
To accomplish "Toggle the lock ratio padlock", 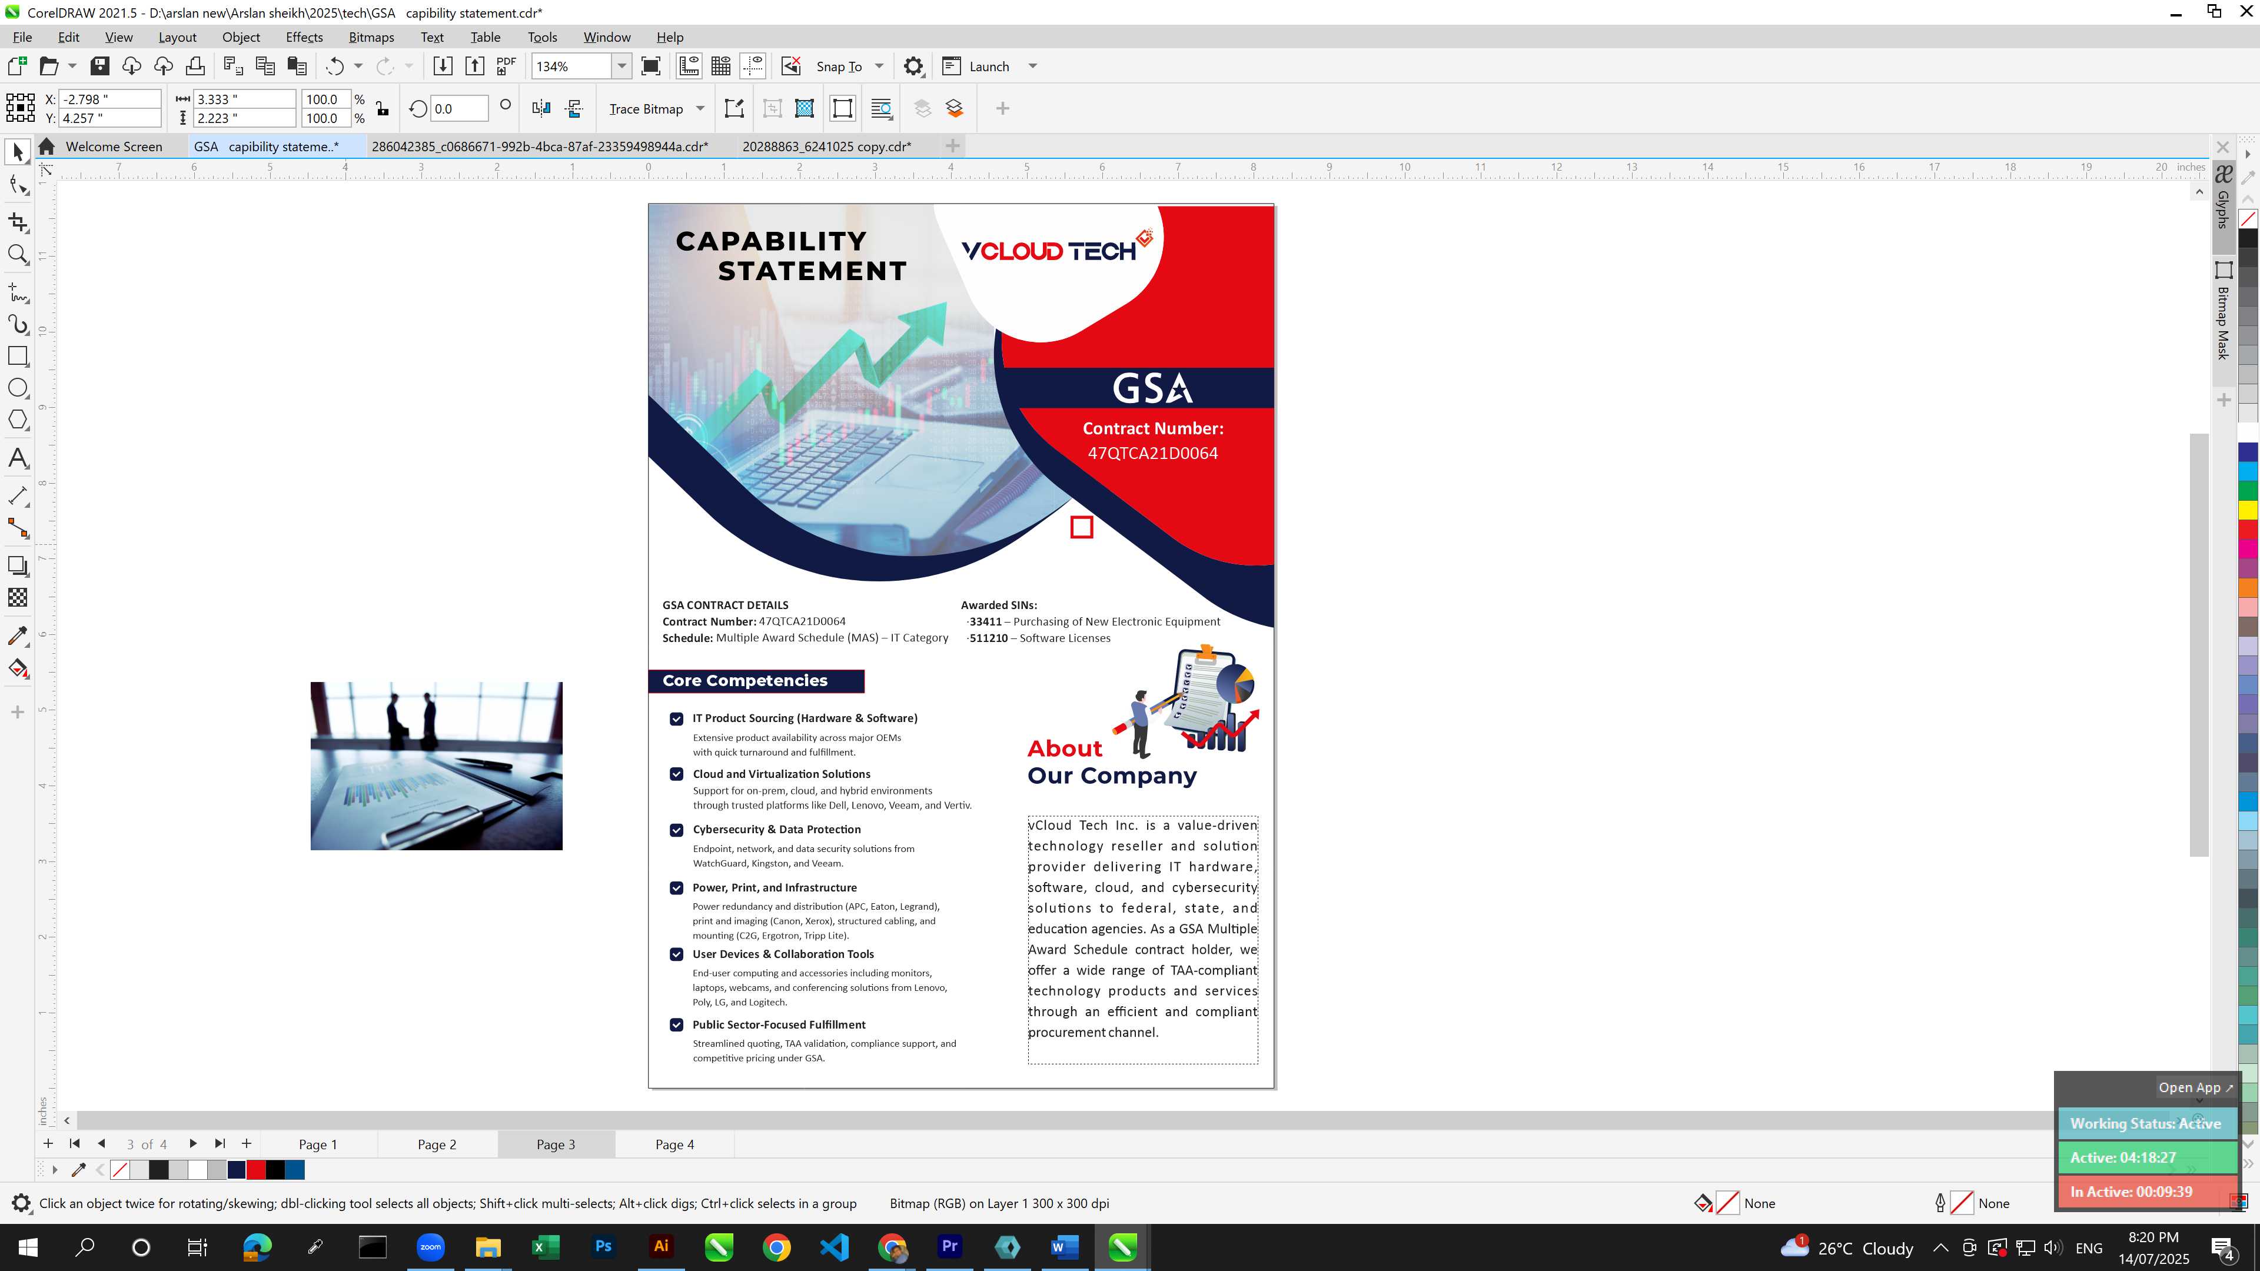I will (x=383, y=109).
